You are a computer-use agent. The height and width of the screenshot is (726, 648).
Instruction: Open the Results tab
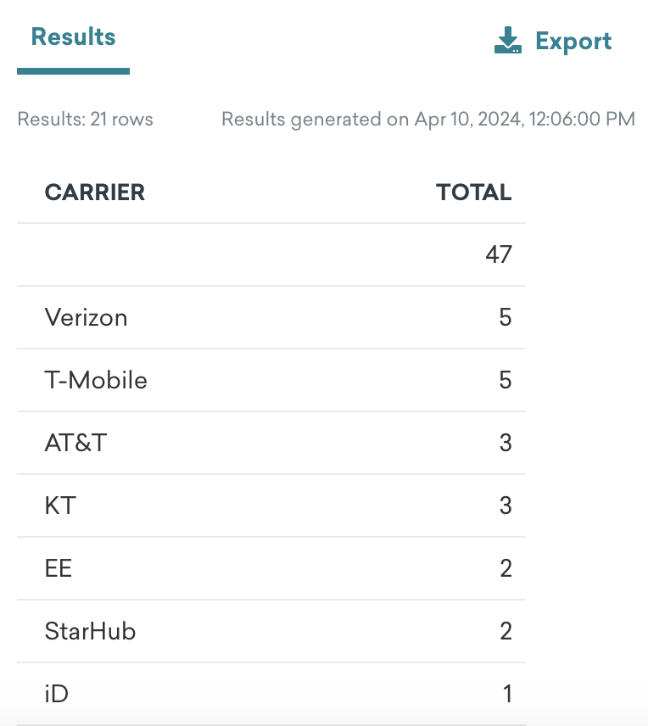[x=73, y=37]
